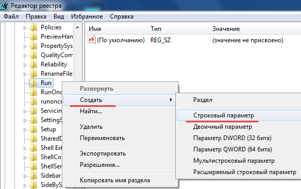Click the (значение не присвоено) cell
301x189 pixels.
pos(247,40)
